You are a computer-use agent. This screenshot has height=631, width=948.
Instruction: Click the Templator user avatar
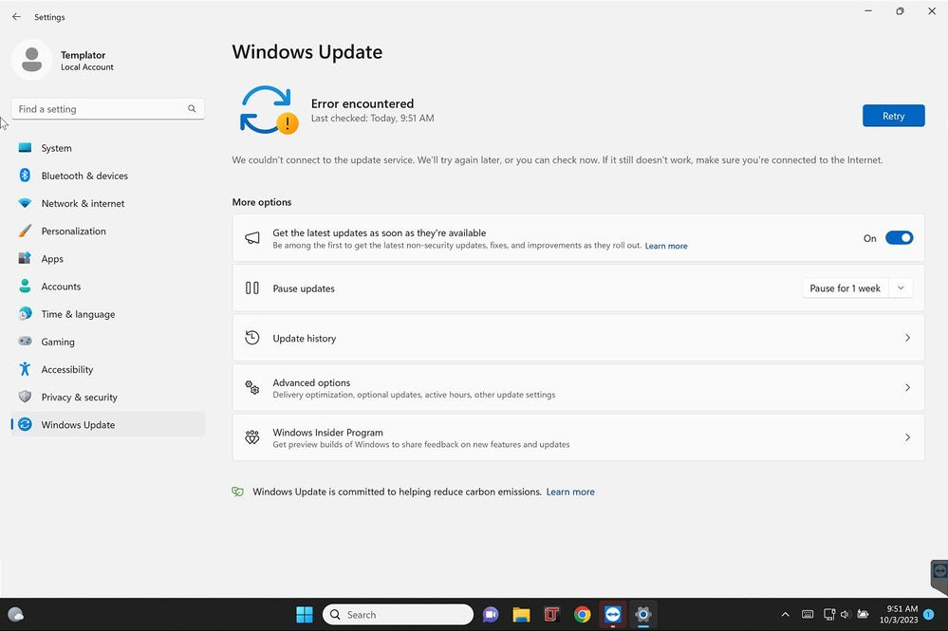click(x=31, y=60)
